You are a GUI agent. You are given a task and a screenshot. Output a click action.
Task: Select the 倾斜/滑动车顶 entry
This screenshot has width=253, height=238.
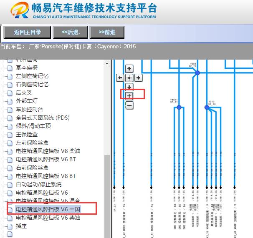click(33, 126)
